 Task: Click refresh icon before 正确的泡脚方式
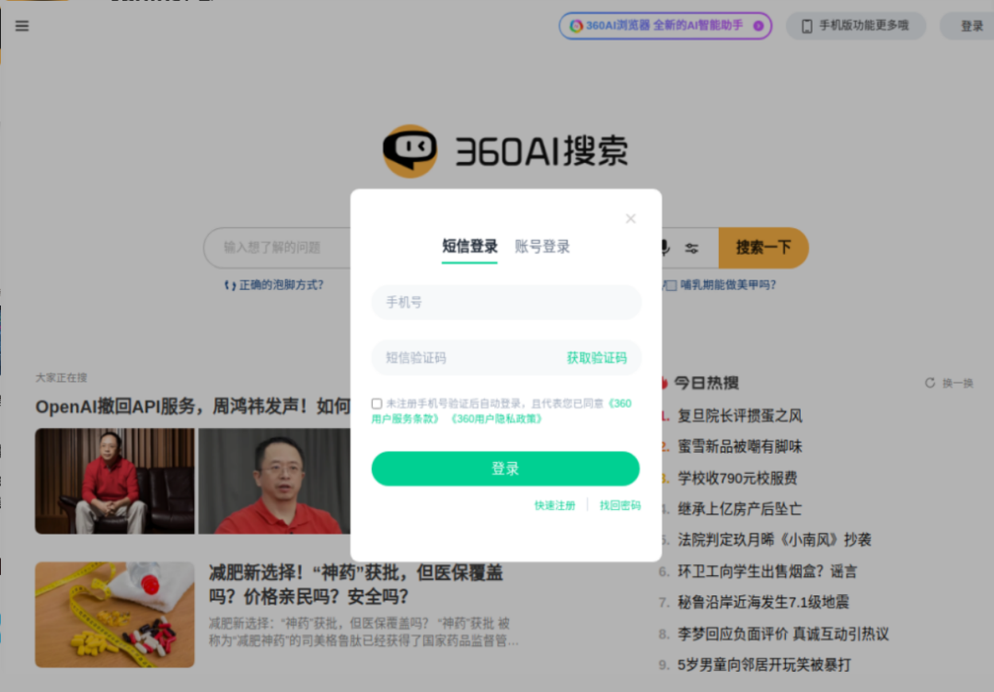coord(230,285)
